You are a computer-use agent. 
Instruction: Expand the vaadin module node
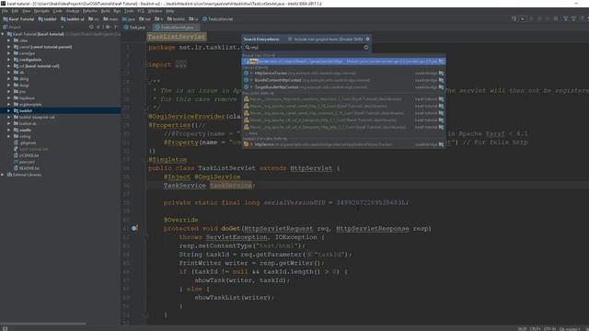(8, 130)
